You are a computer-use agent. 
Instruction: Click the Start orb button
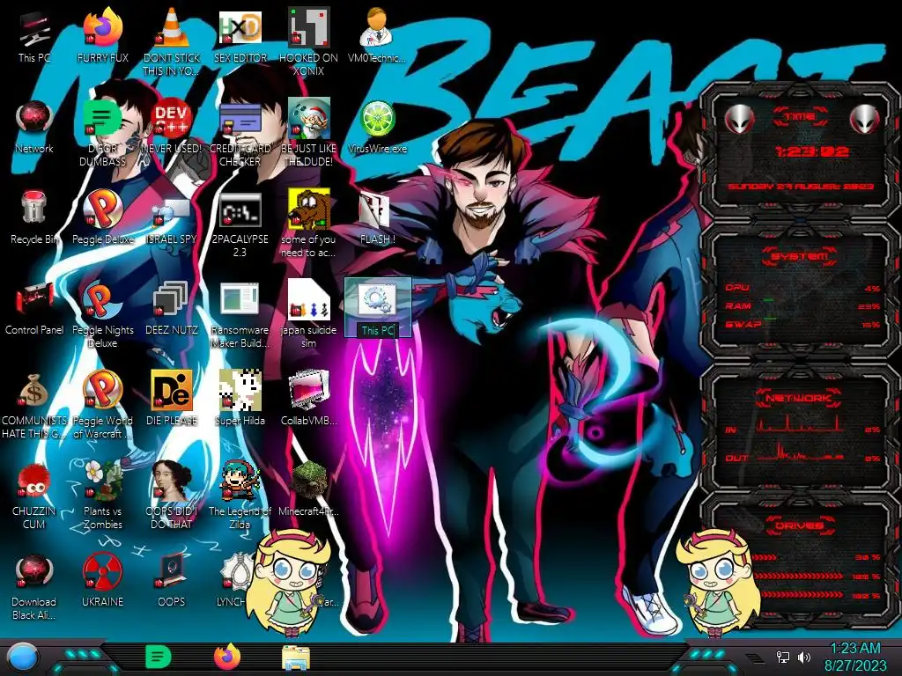click(22, 657)
